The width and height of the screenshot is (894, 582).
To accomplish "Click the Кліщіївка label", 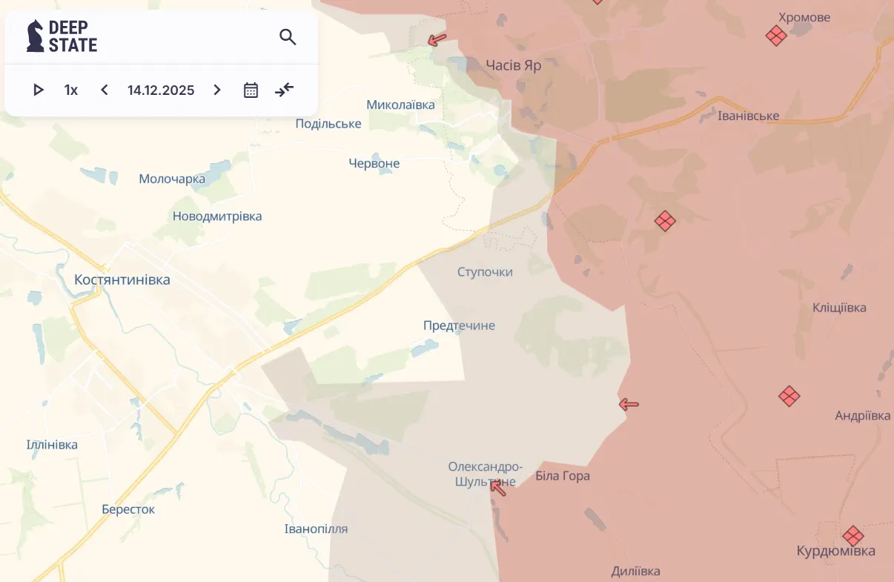I will coord(839,308).
